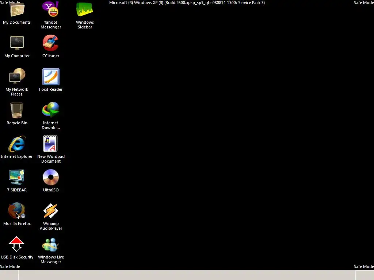Launch Yahoo! Messenger from the desktop
Viewport: 374px width, 280px height.
click(50, 9)
